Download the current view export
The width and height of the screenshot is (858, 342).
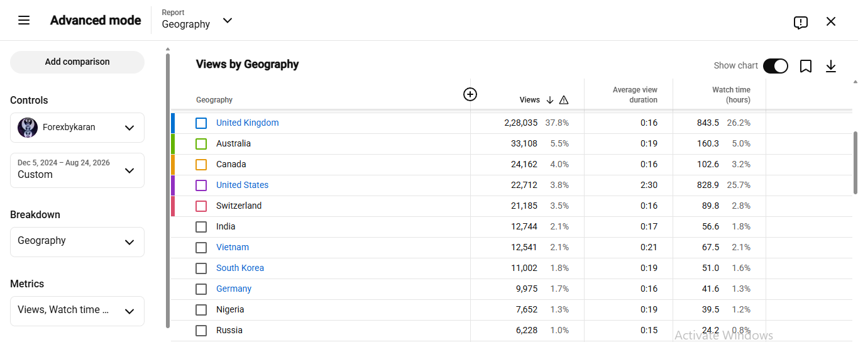(831, 66)
